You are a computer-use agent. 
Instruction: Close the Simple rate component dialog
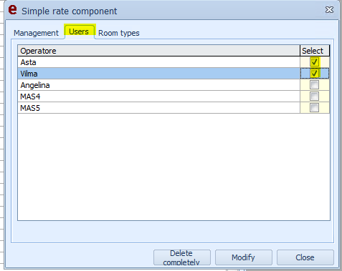pyautogui.click(x=329, y=10)
